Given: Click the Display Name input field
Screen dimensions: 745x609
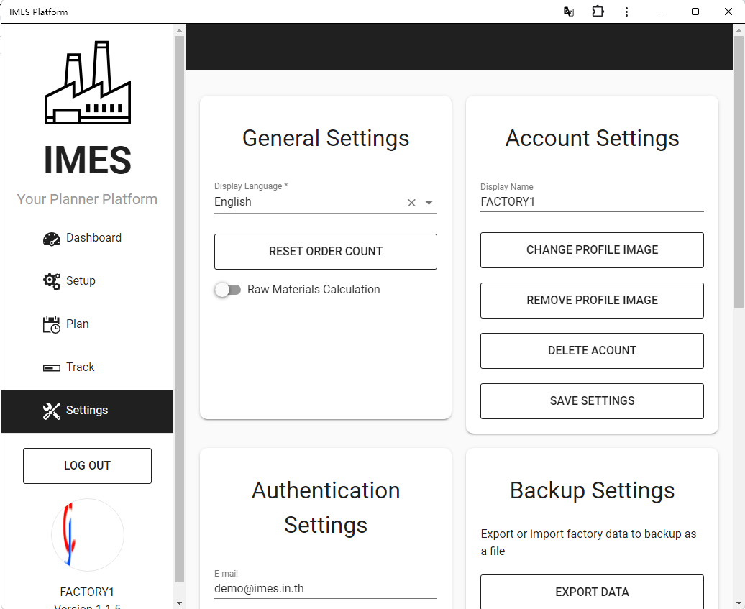Looking at the screenshot, I should click(x=592, y=202).
